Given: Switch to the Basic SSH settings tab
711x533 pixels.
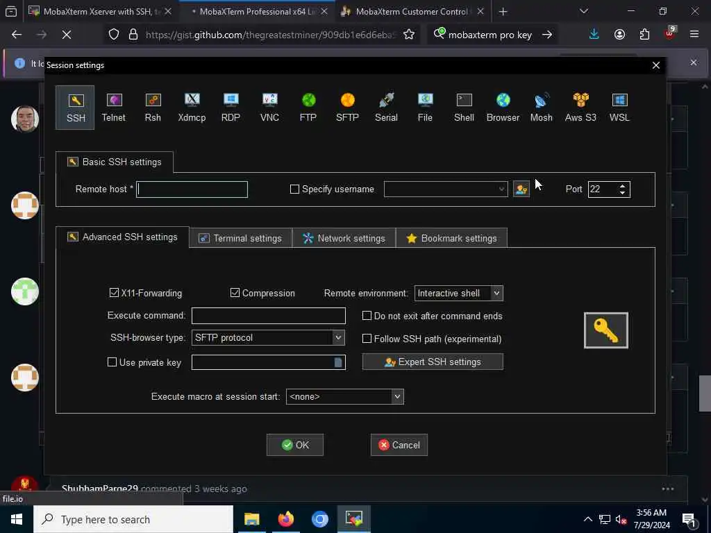Looking at the screenshot, I should pos(115,162).
